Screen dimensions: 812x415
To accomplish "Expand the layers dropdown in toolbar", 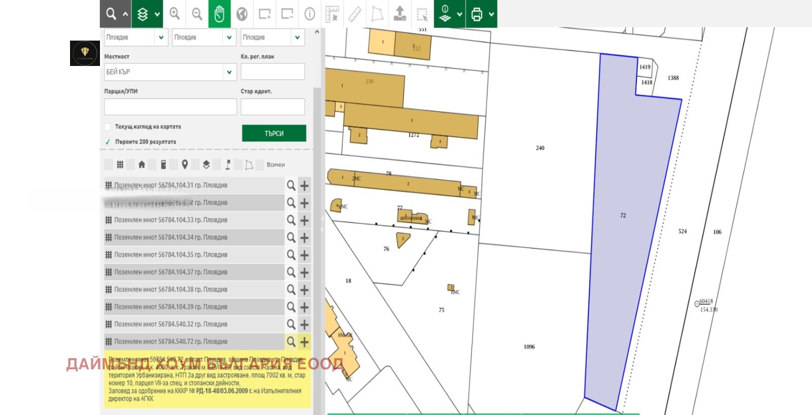I will 157,14.
